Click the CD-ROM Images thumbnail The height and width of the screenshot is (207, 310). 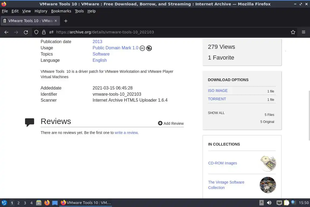pos(268,163)
